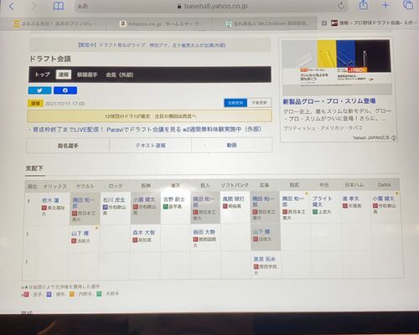Tap the Yahoo! JAPAN広告 info icon
The image size is (419, 335).
tap(394, 137)
